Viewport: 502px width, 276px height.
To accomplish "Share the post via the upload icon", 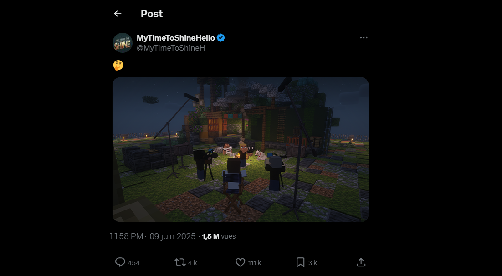I will click(x=361, y=262).
